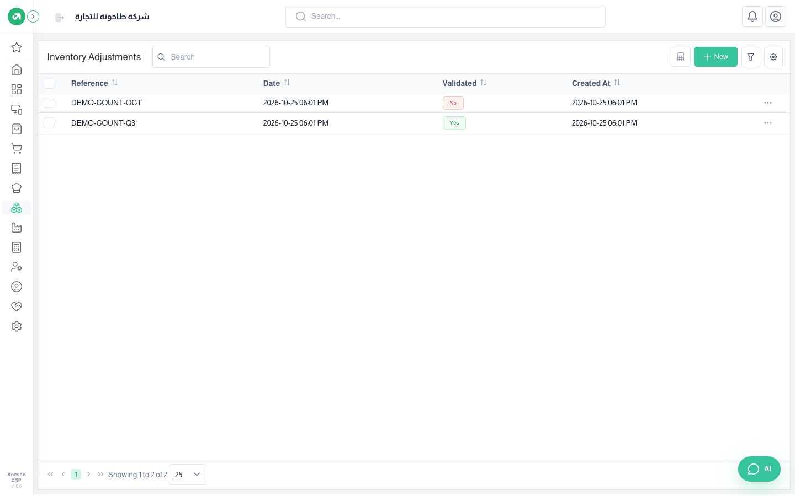Focus the global Search field
This screenshot has width=795, height=496.
pyautogui.click(x=446, y=17)
